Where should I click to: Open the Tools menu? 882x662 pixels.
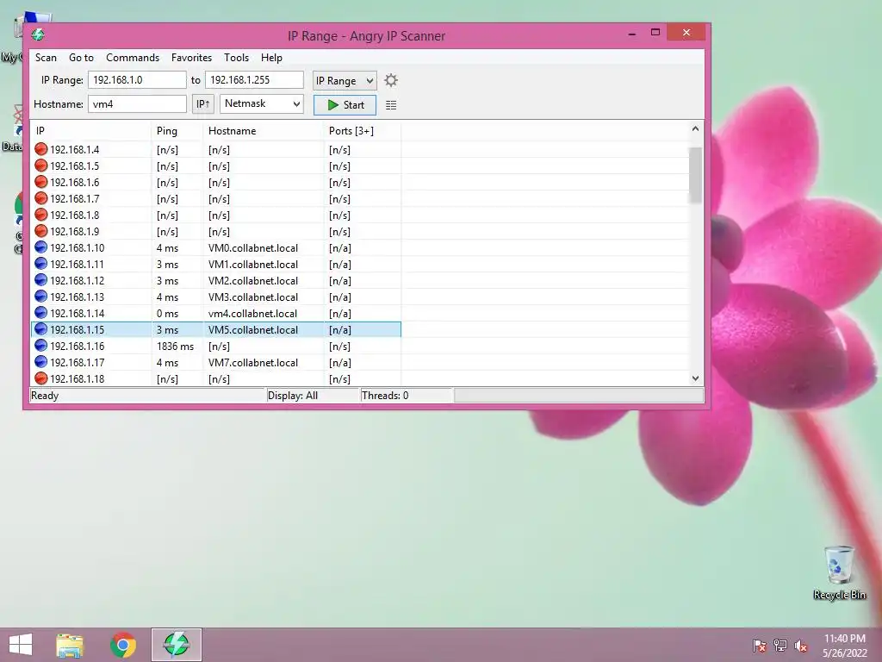(236, 58)
